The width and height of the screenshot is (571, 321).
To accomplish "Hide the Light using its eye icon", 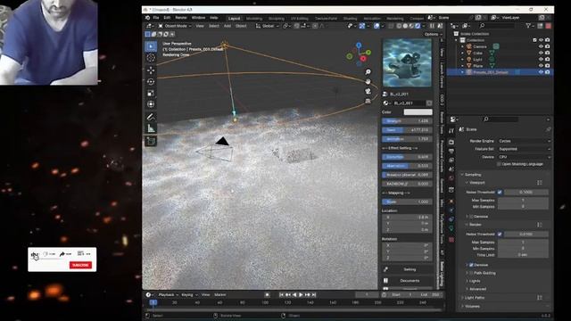I will (x=541, y=60).
